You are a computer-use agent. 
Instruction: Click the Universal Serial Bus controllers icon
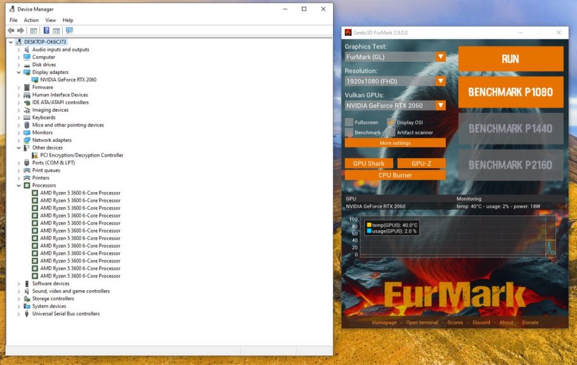27,314
